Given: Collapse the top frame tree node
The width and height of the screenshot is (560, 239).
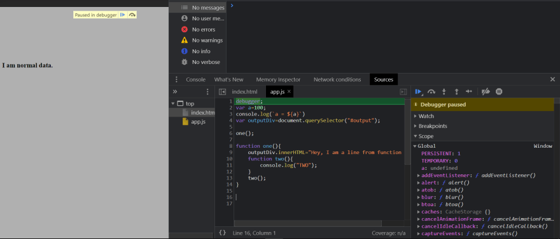Looking at the screenshot, I should pyautogui.click(x=174, y=104).
